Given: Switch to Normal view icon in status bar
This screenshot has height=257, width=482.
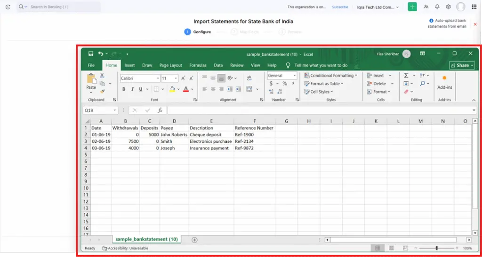Looking at the screenshot, I should 378,248.
